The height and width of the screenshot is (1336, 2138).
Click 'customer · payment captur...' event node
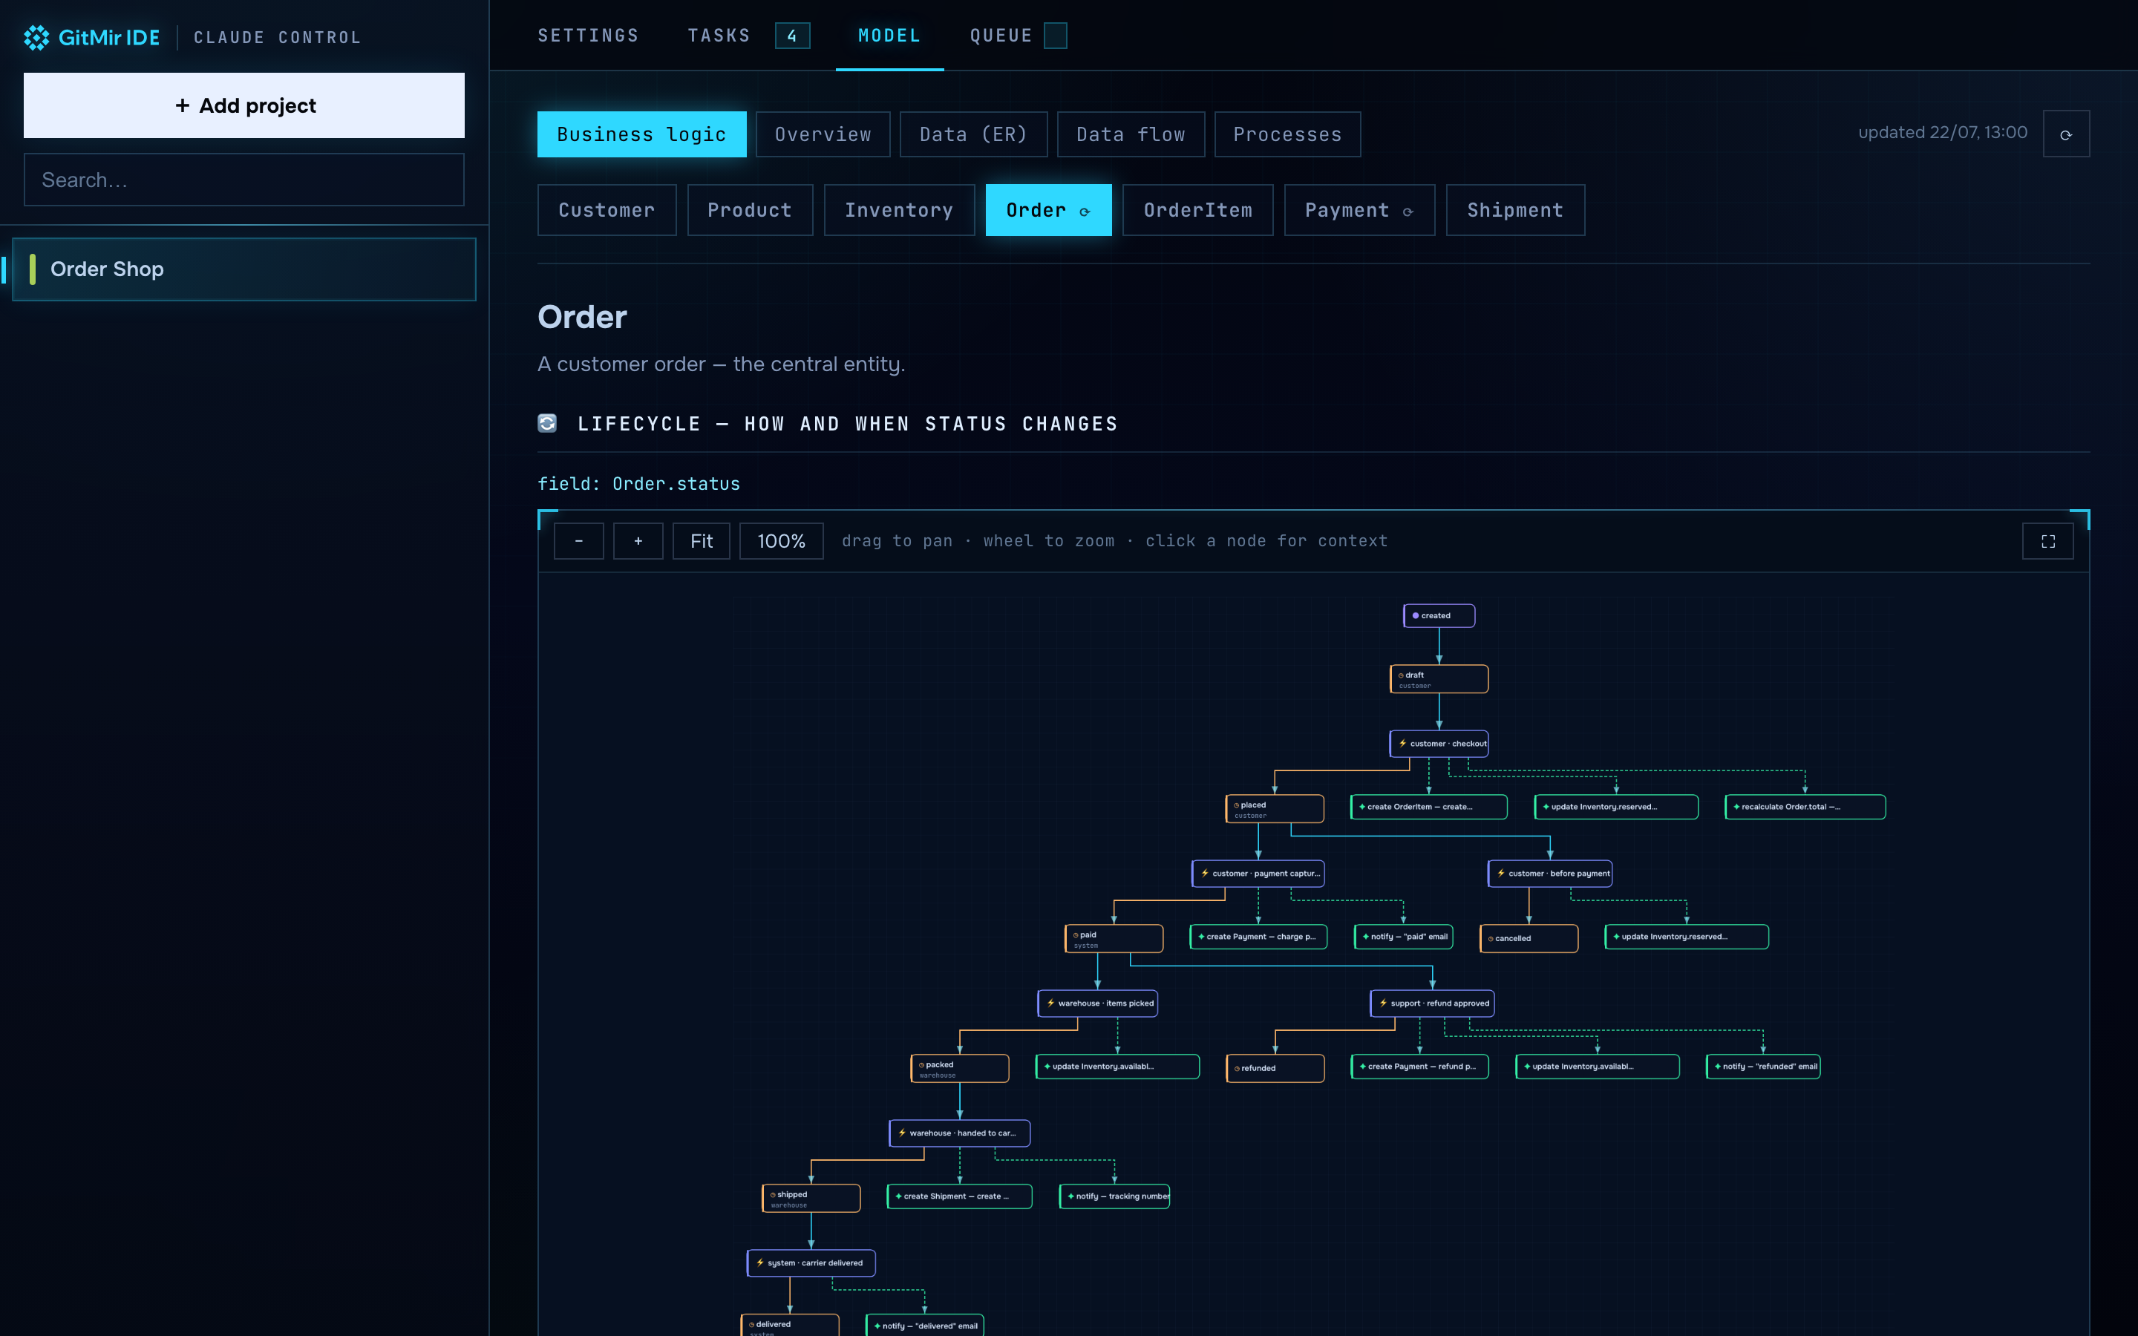1258,874
